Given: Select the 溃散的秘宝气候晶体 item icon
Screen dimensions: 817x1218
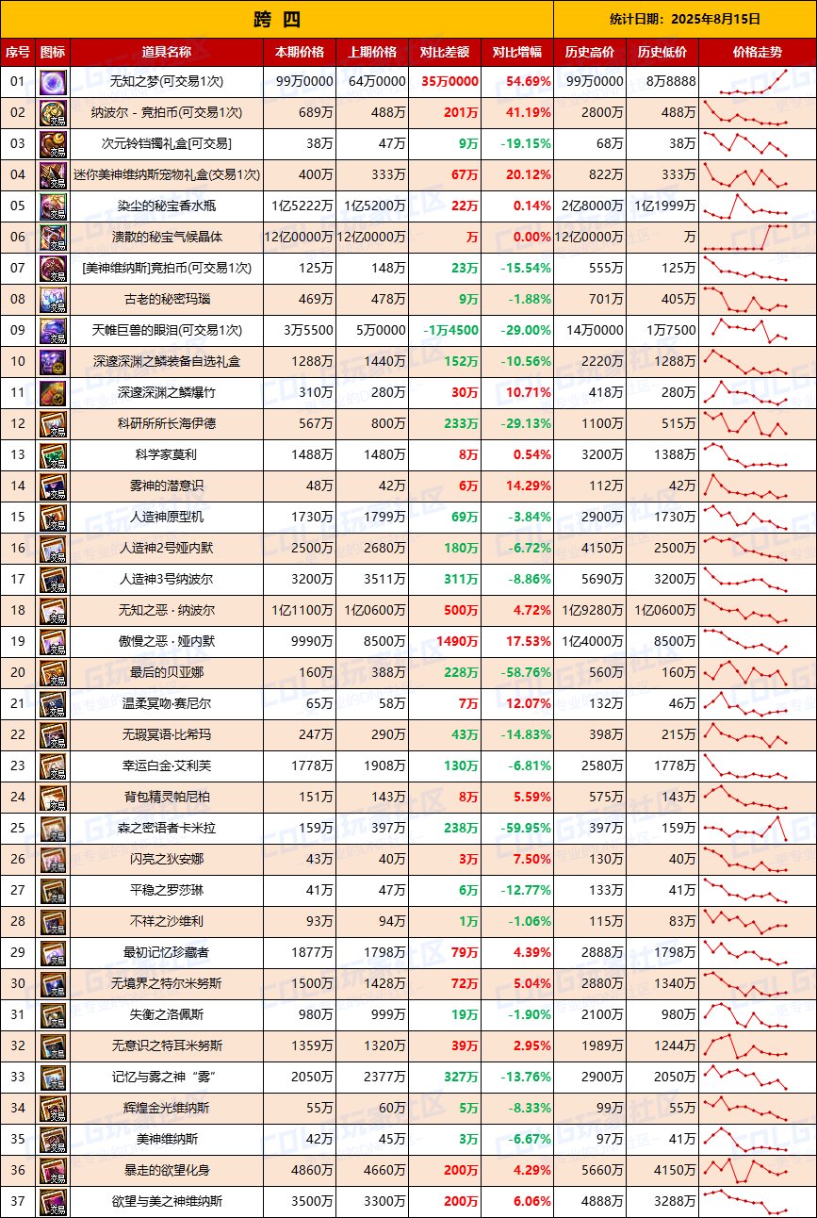Looking at the screenshot, I should [53, 238].
